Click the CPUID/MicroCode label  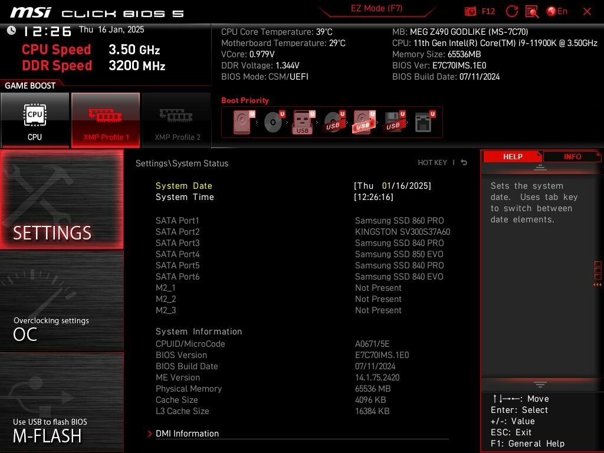[x=191, y=344]
